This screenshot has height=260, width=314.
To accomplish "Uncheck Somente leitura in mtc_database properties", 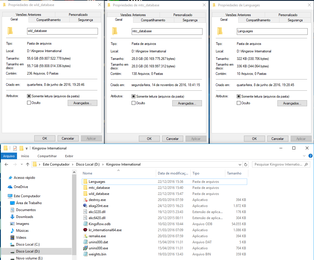I will pyautogui.click(x=134, y=96).
